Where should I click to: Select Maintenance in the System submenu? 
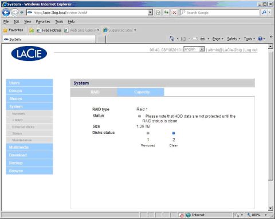[29, 140]
